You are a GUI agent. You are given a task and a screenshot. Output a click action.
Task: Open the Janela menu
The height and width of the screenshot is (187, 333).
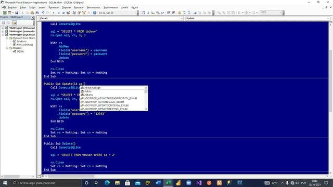pos(125,7)
